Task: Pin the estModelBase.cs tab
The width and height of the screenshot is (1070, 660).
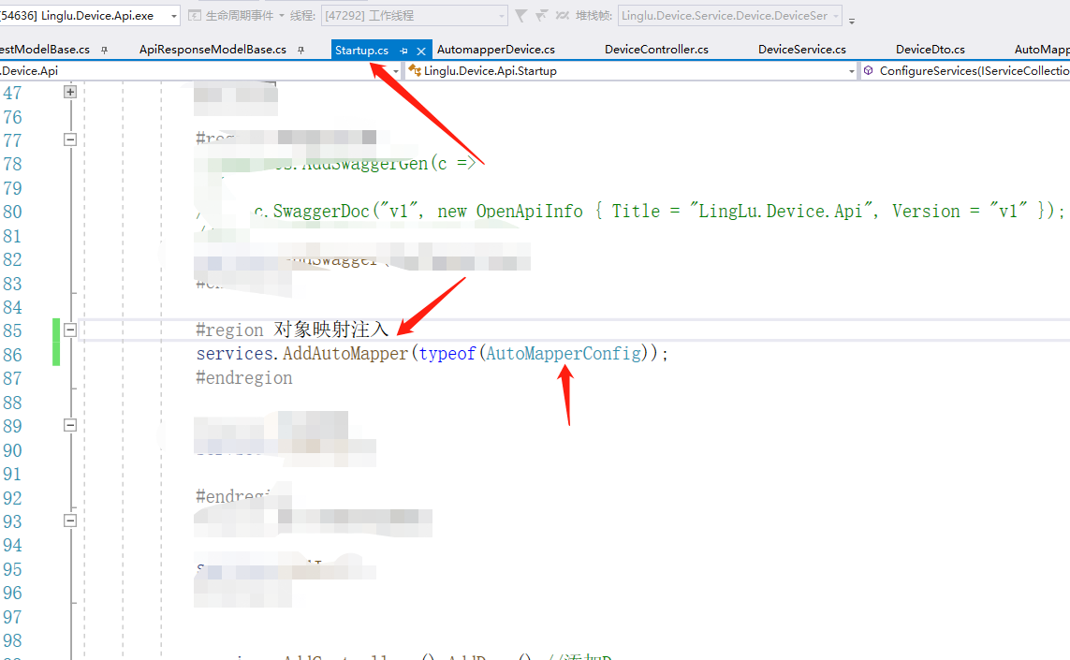Action: [103, 49]
